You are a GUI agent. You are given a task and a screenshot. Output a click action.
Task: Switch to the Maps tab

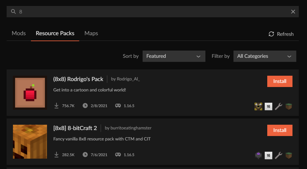pyautogui.click(x=91, y=33)
